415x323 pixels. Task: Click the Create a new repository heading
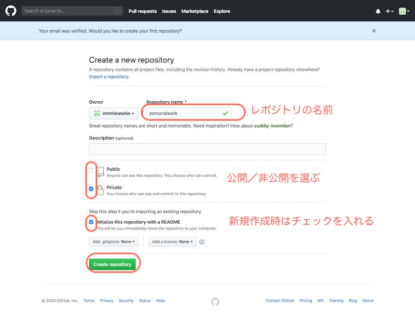(x=132, y=60)
